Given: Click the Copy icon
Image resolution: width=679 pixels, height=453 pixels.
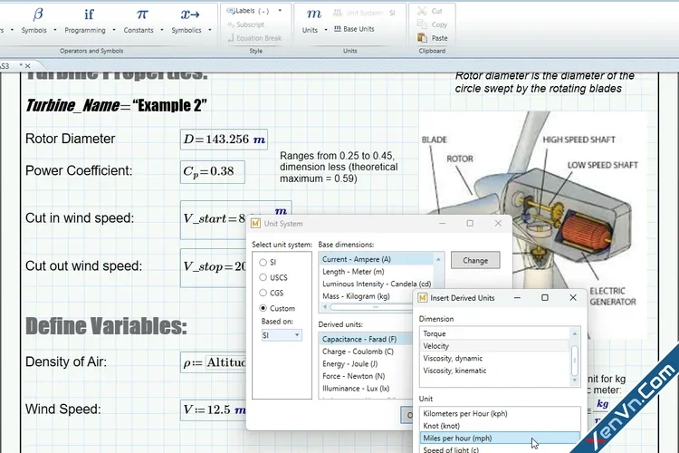Looking at the screenshot, I should (x=422, y=24).
